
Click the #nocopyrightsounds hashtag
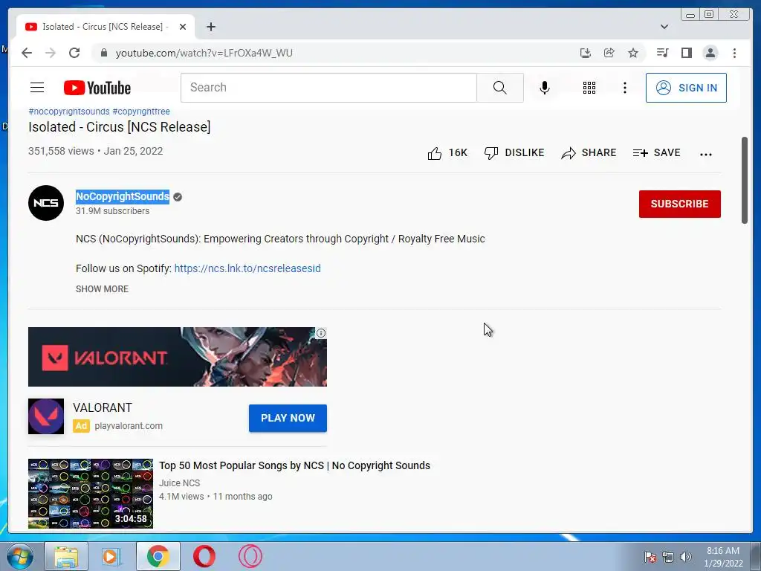69,112
